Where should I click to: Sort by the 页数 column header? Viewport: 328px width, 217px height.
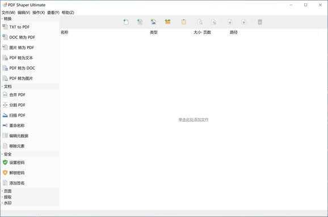(207, 32)
